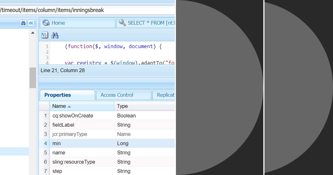Select the SELECT * FROM query tab
This screenshot has height=175, width=333.
(147, 22)
